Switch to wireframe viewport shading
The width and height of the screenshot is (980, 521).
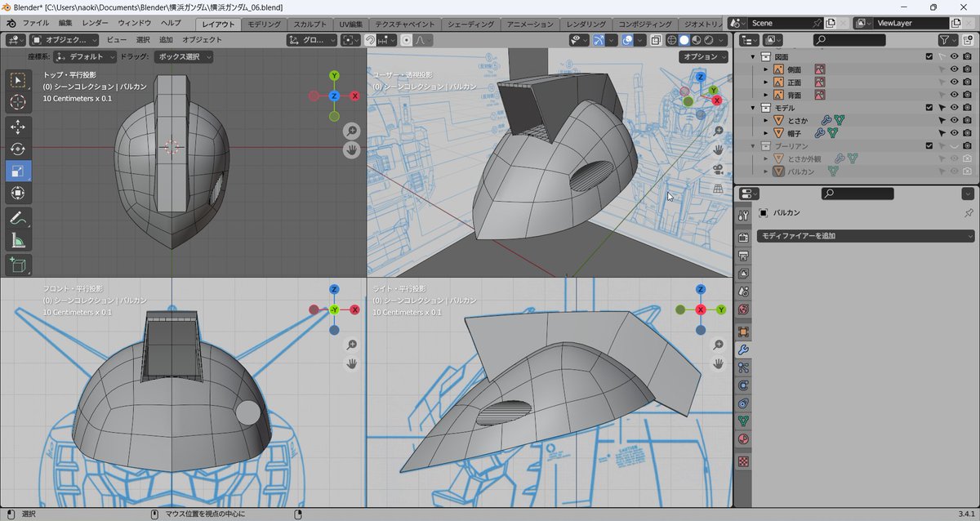(672, 39)
